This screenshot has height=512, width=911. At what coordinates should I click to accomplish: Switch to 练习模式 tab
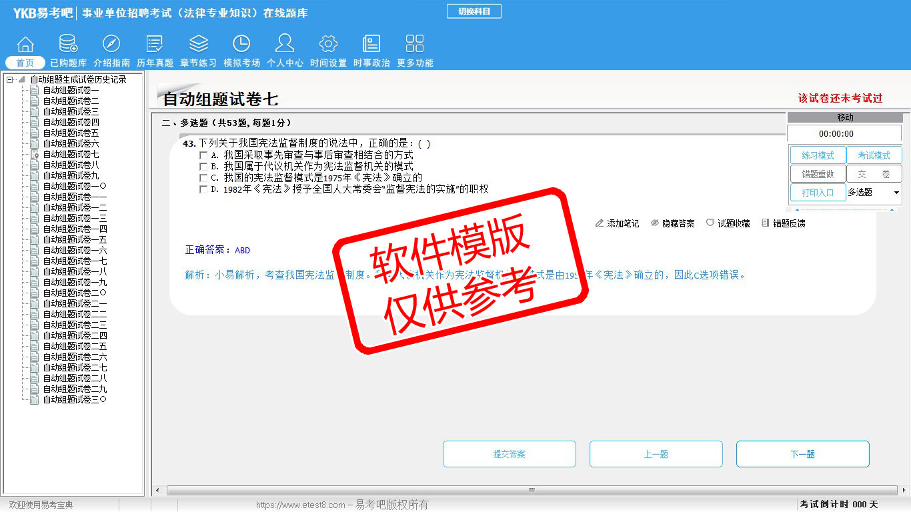click(818, 155)
